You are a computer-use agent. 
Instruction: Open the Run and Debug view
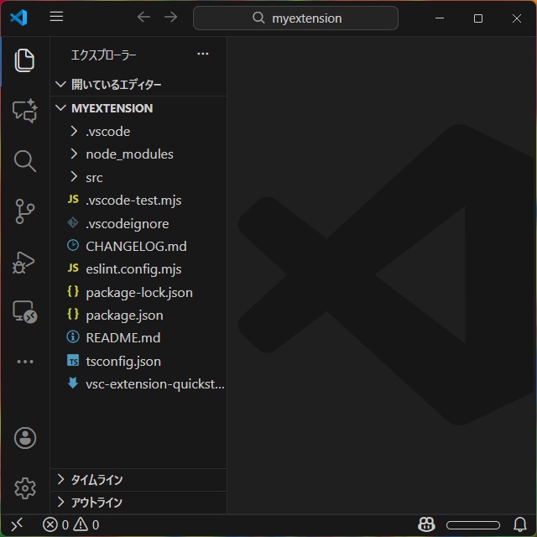click(x=25, y=262)
